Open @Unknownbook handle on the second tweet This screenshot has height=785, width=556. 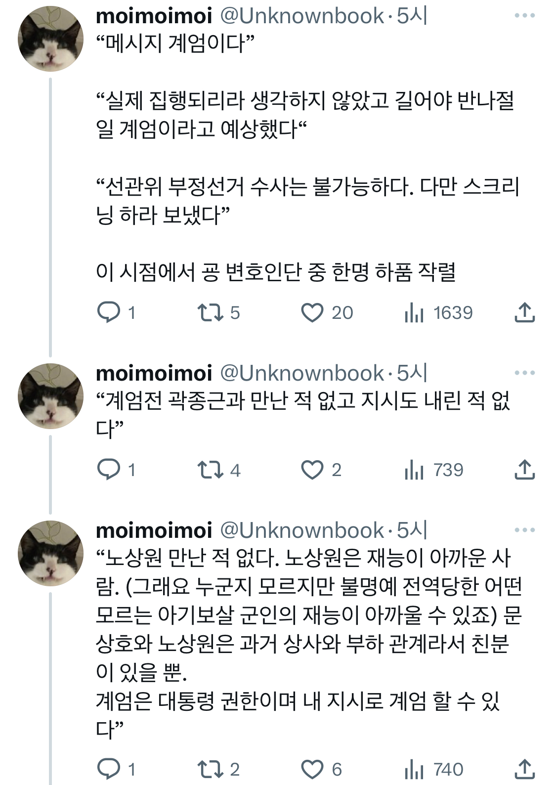coord(301,373)
